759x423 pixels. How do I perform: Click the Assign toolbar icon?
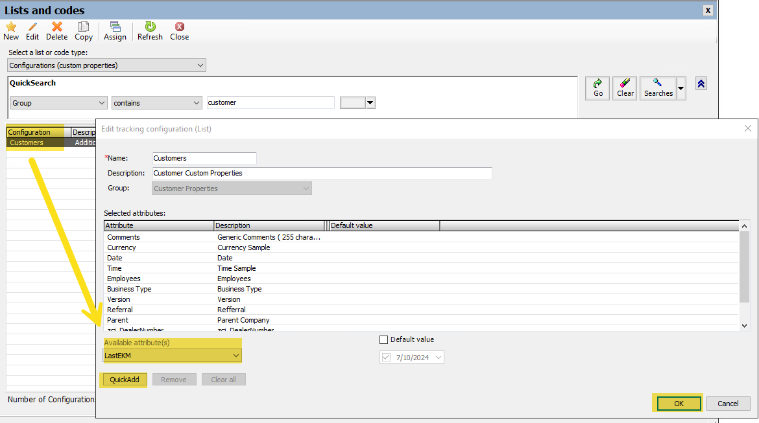(x=115, y=27)
